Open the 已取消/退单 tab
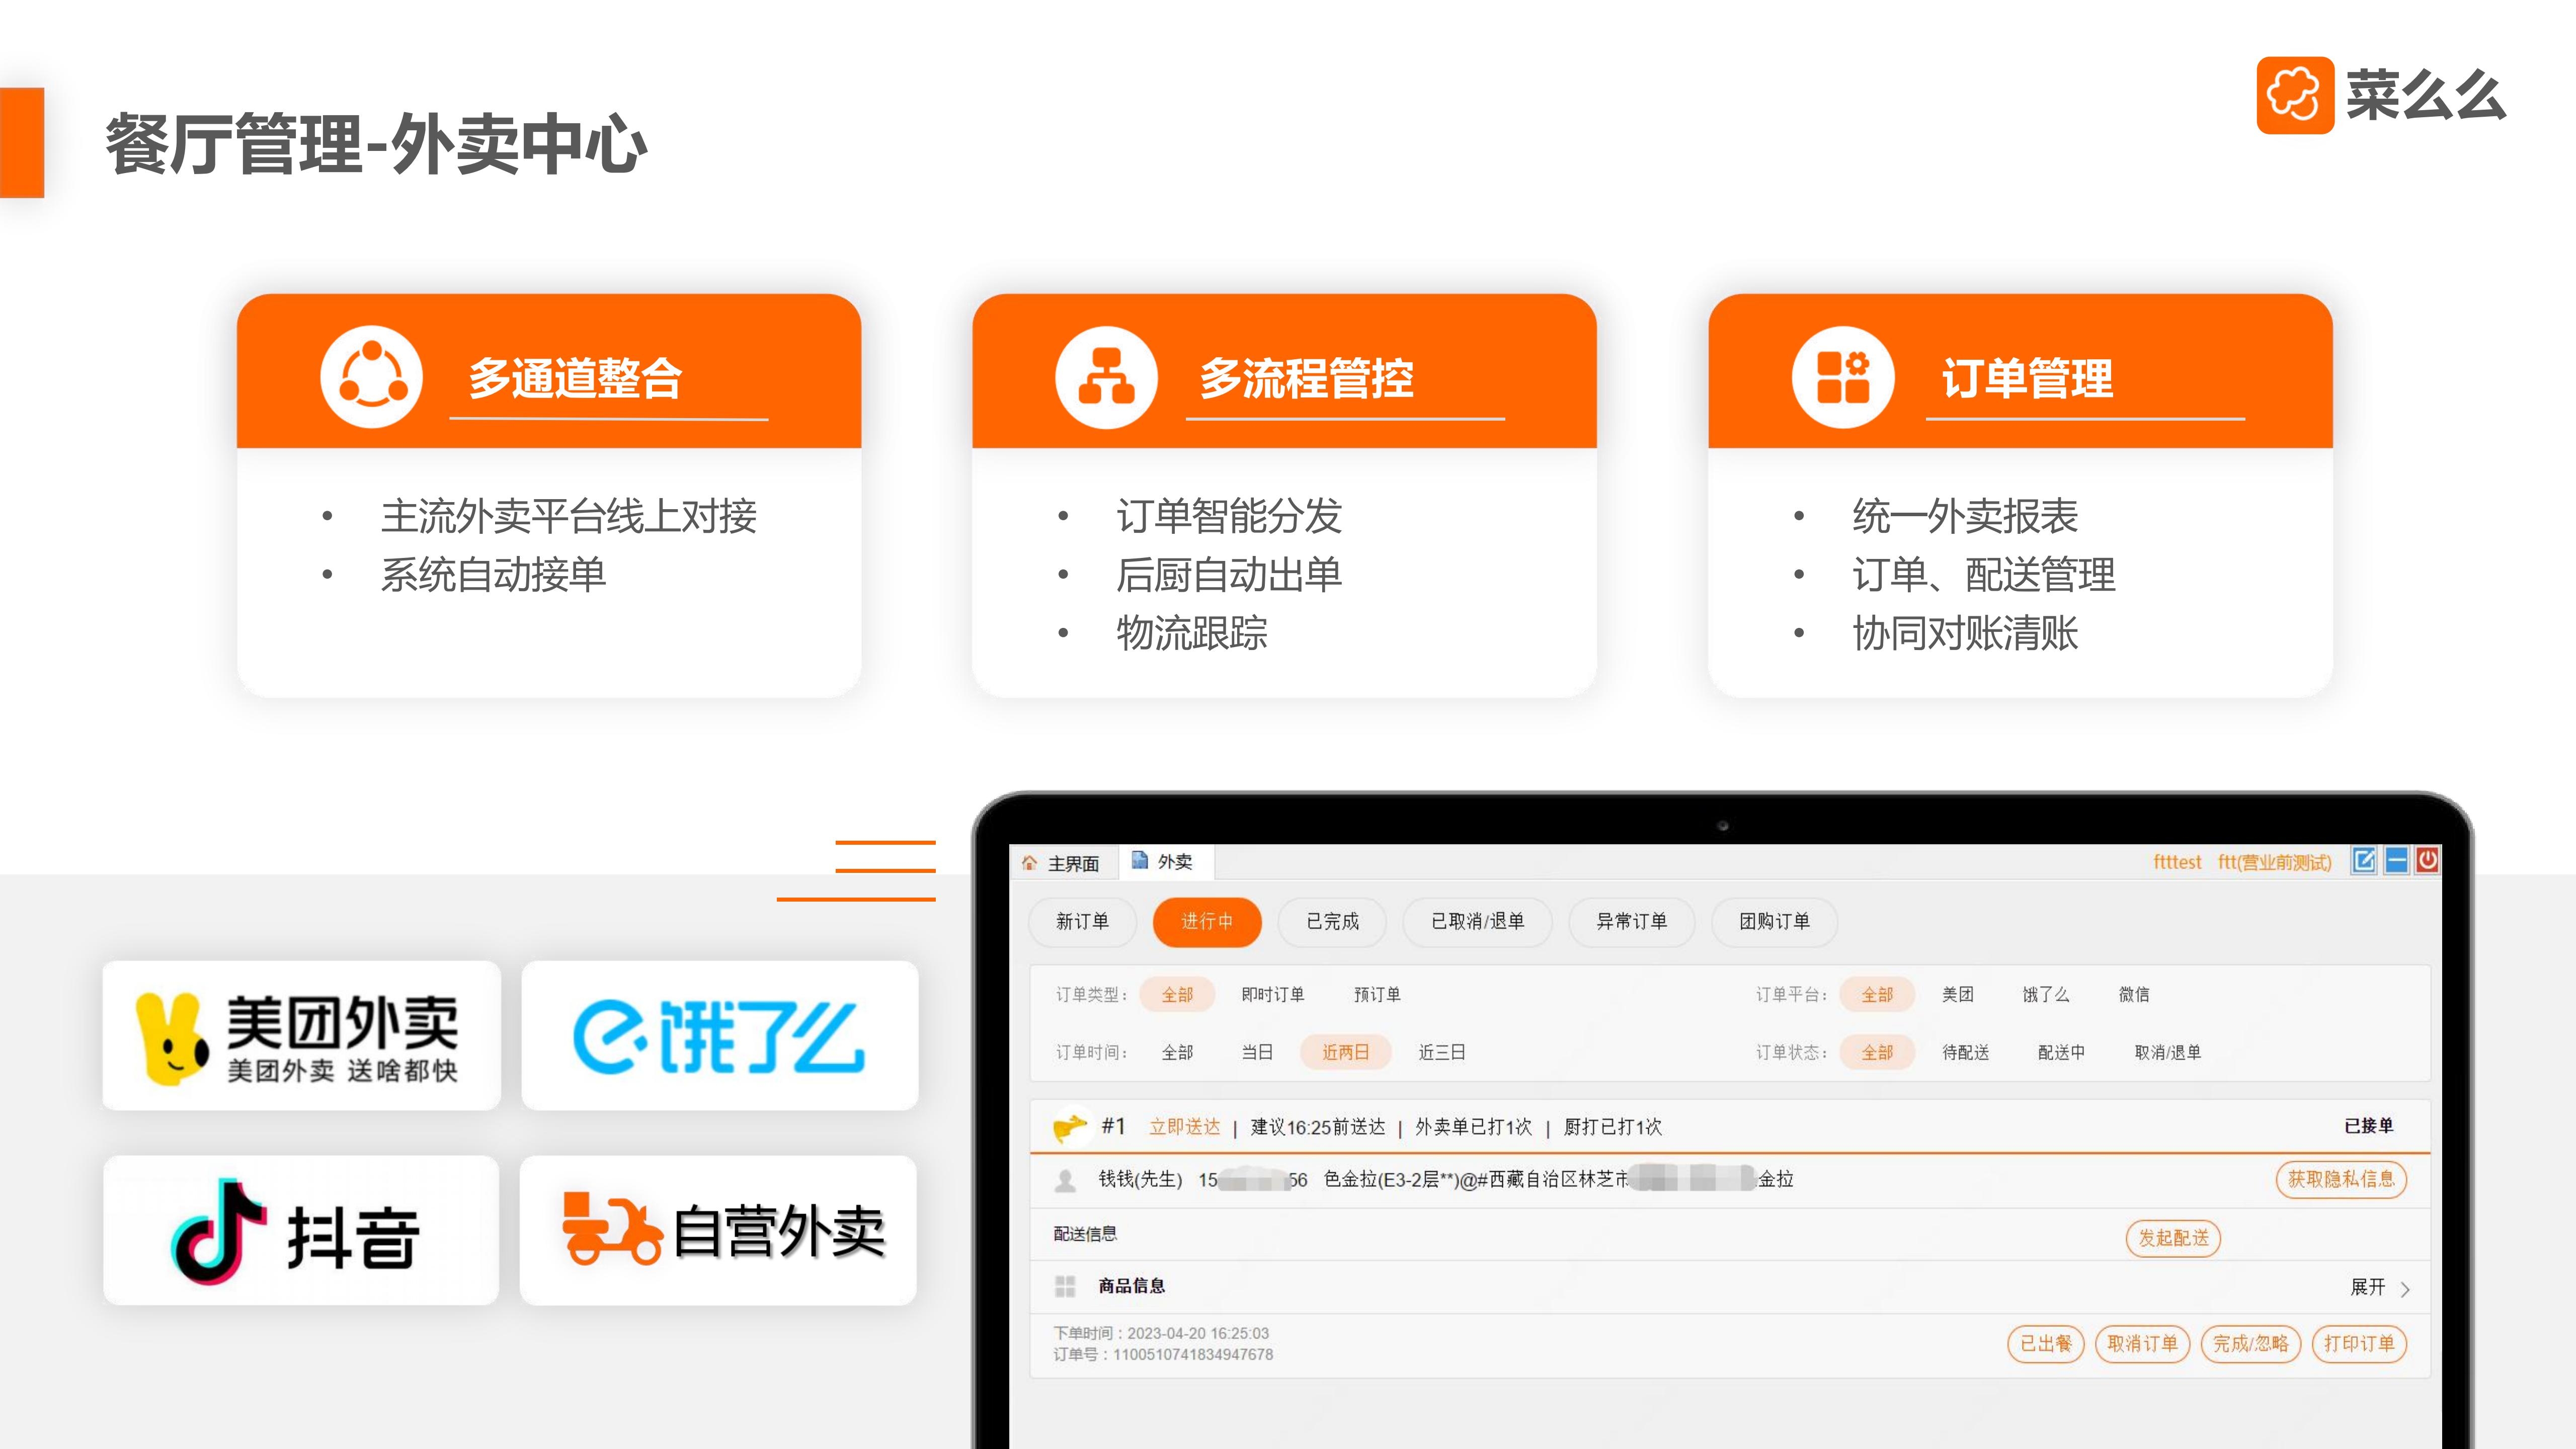Image resolution: width=2576 pixels, height=1449 pixels. (x=1477, y=921)
